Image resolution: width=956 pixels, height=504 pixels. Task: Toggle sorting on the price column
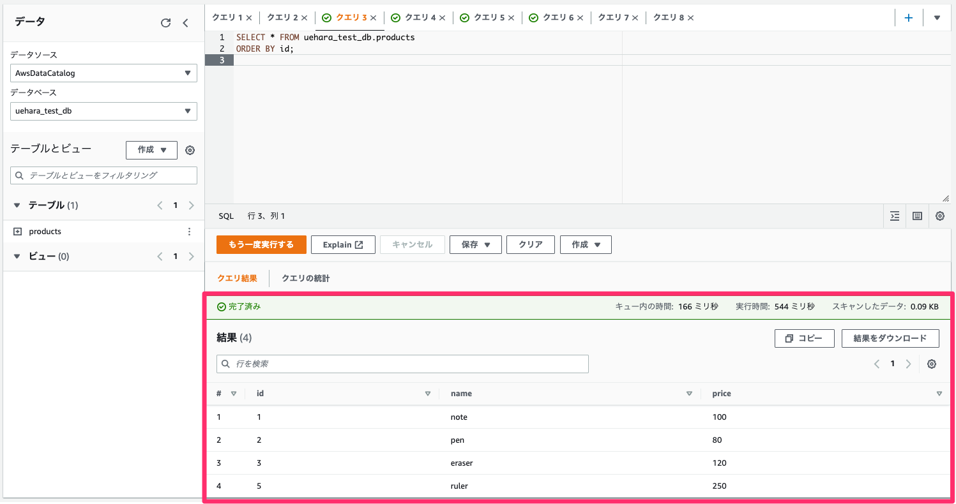coord(939,394)
